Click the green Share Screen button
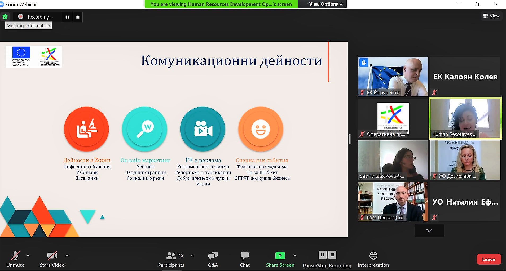 pos(280,259)
